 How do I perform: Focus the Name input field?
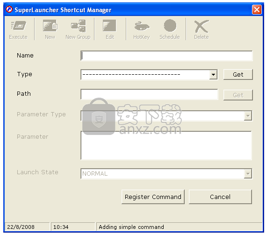pyautogui.click(x=166, y=56)
